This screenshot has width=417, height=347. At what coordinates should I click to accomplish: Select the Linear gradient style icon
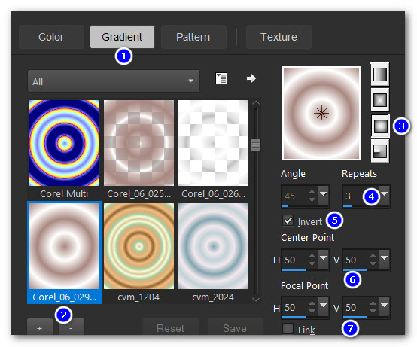point(380,75)
